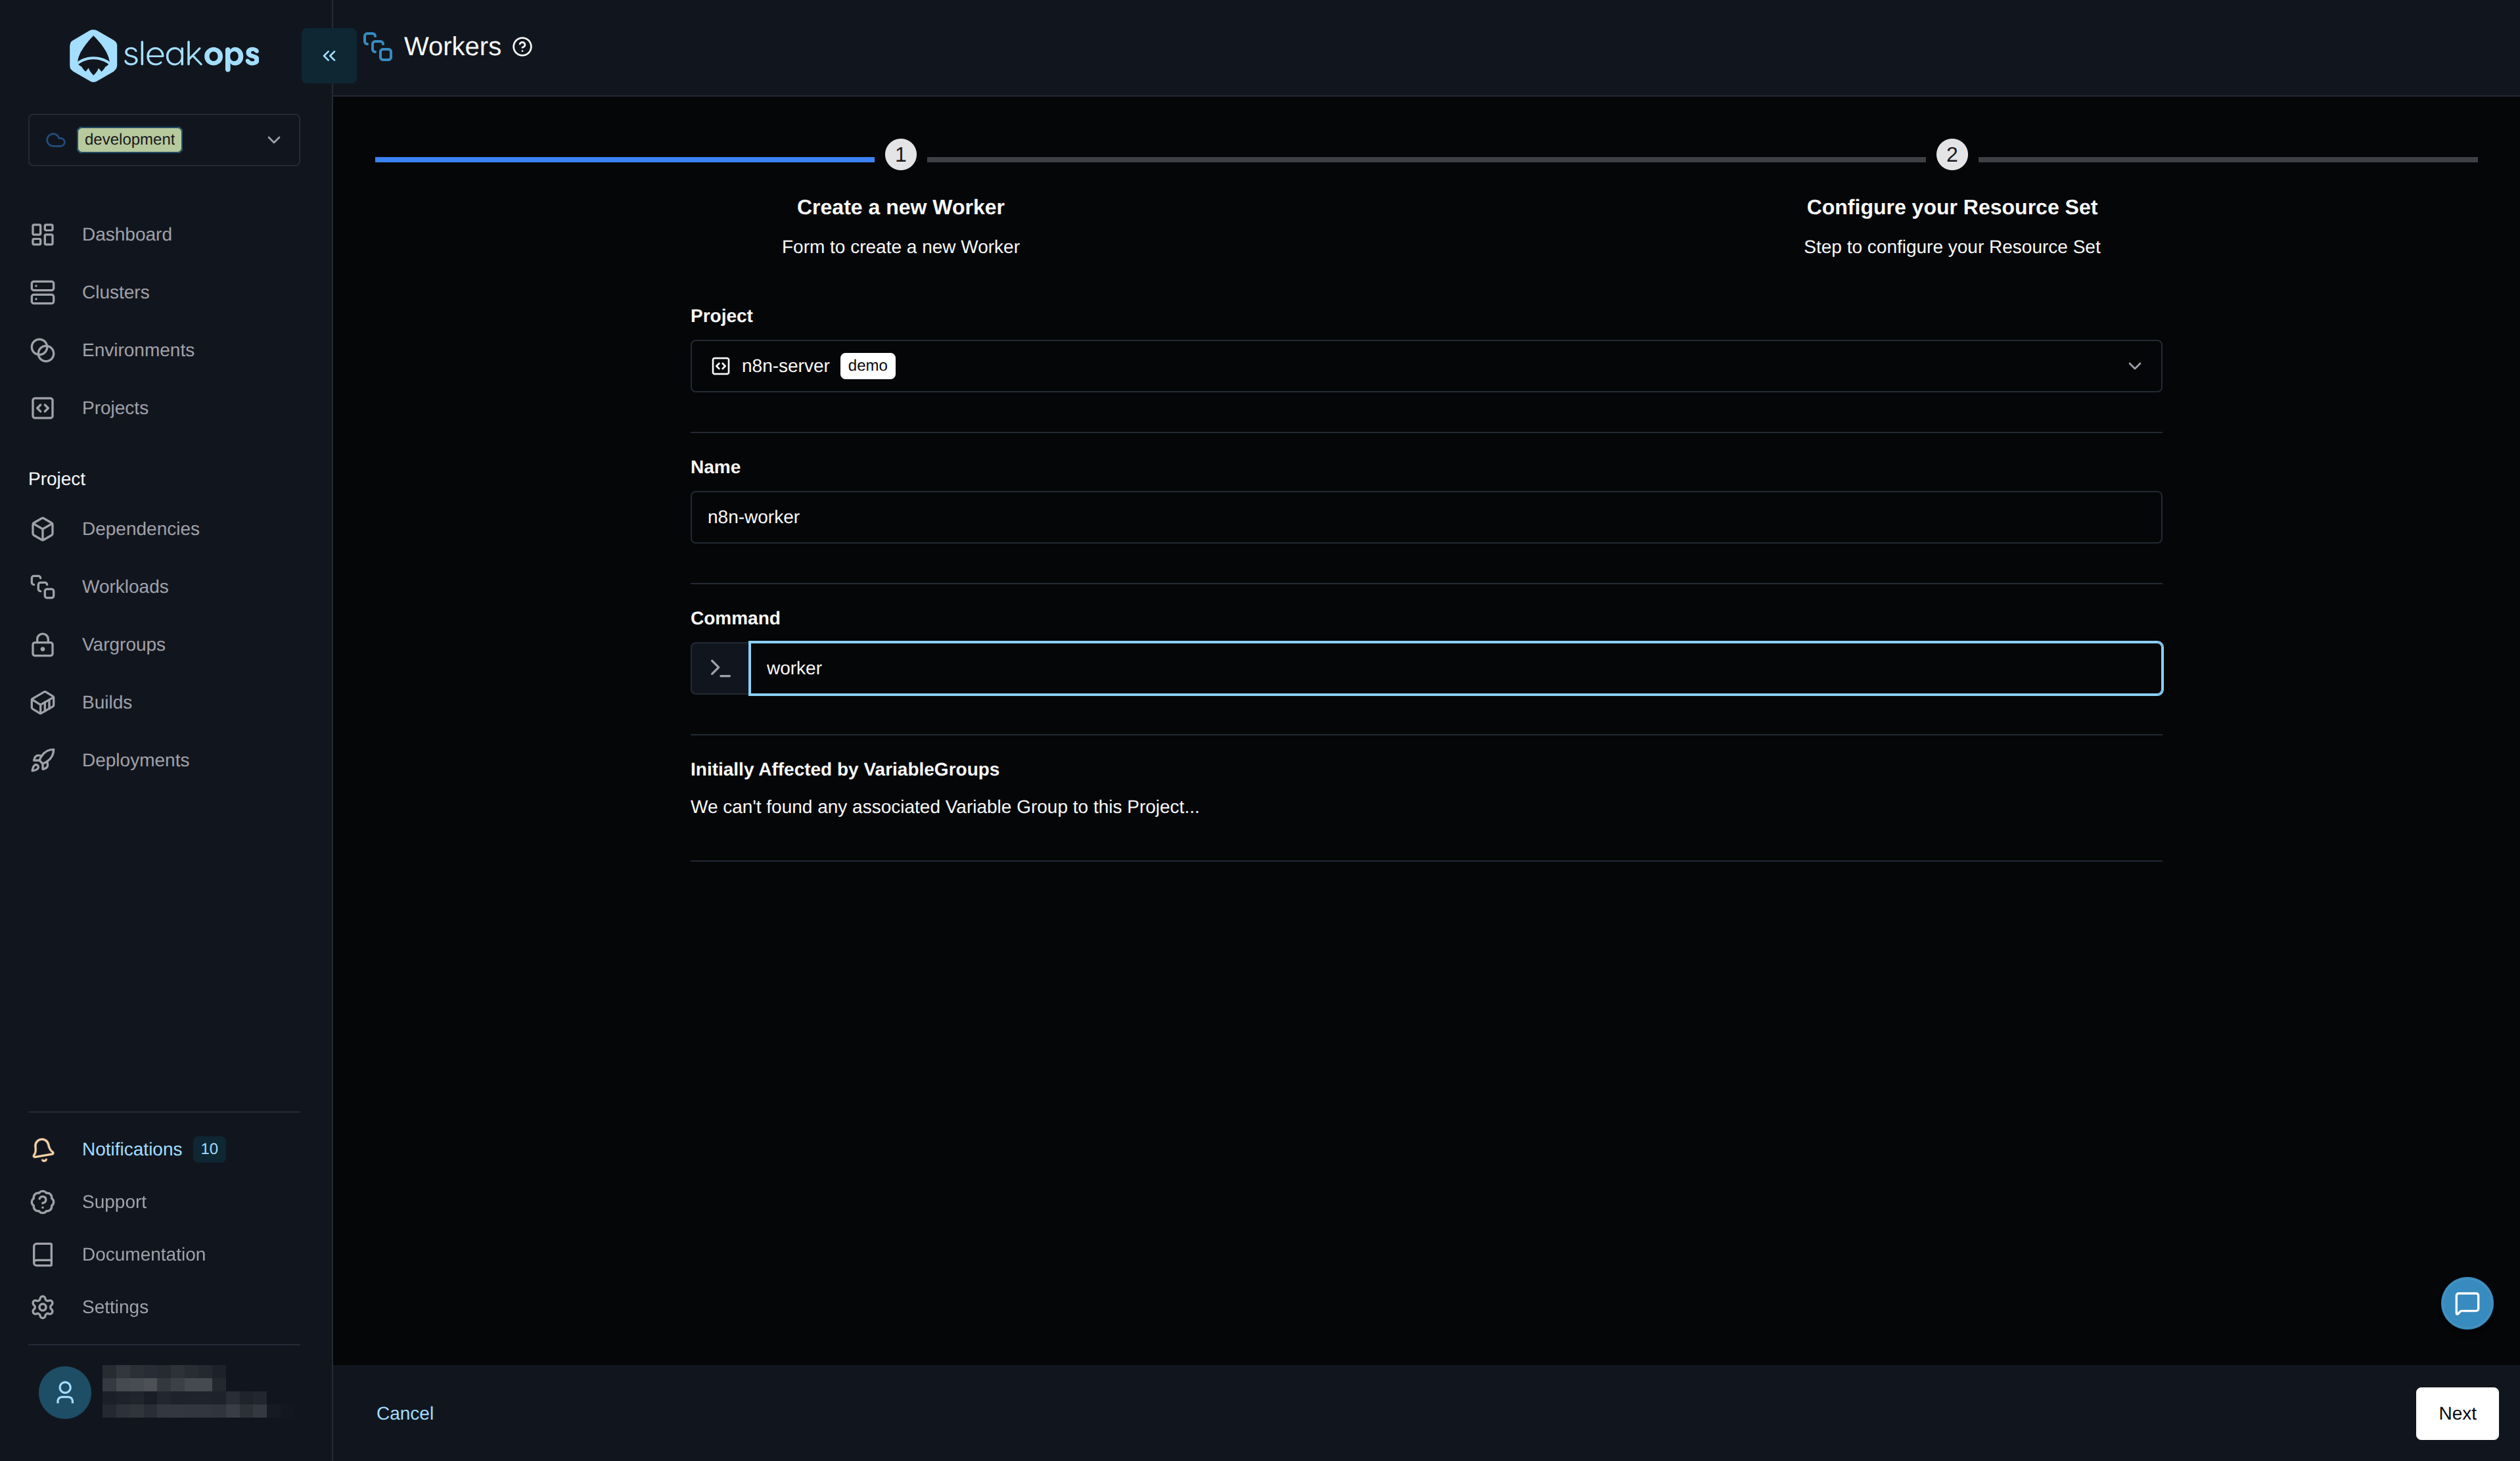Focus the Command text field
Image resolution: width=2520 pixels, height=1461 pixels.
(x=1455, y=668)
